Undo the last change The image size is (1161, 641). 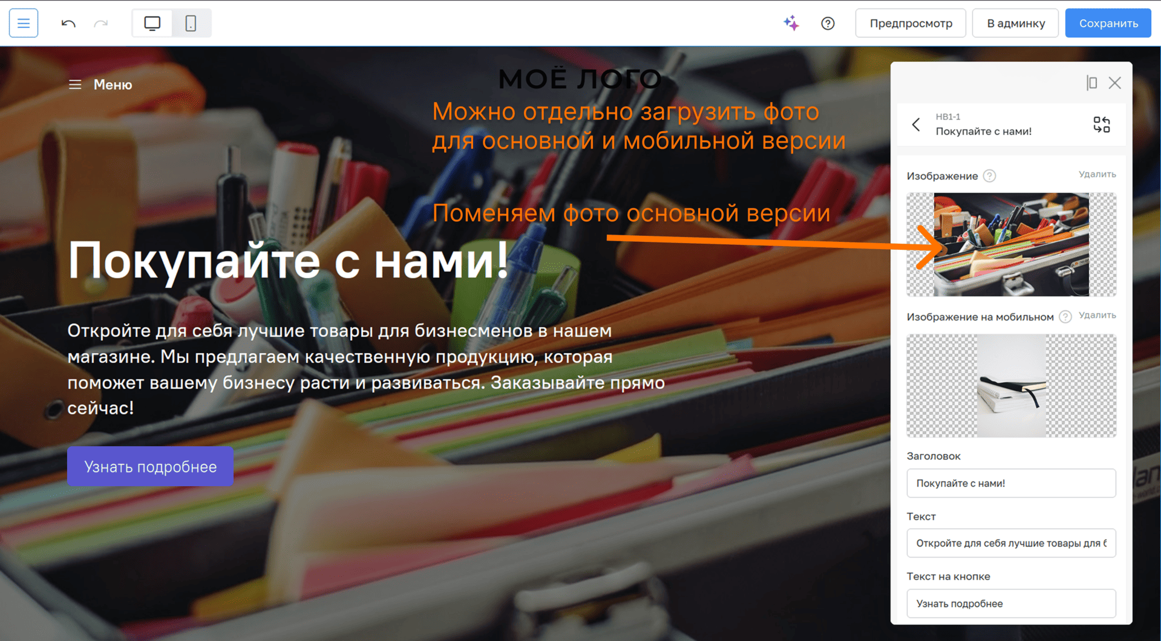[x=68, y=24]
